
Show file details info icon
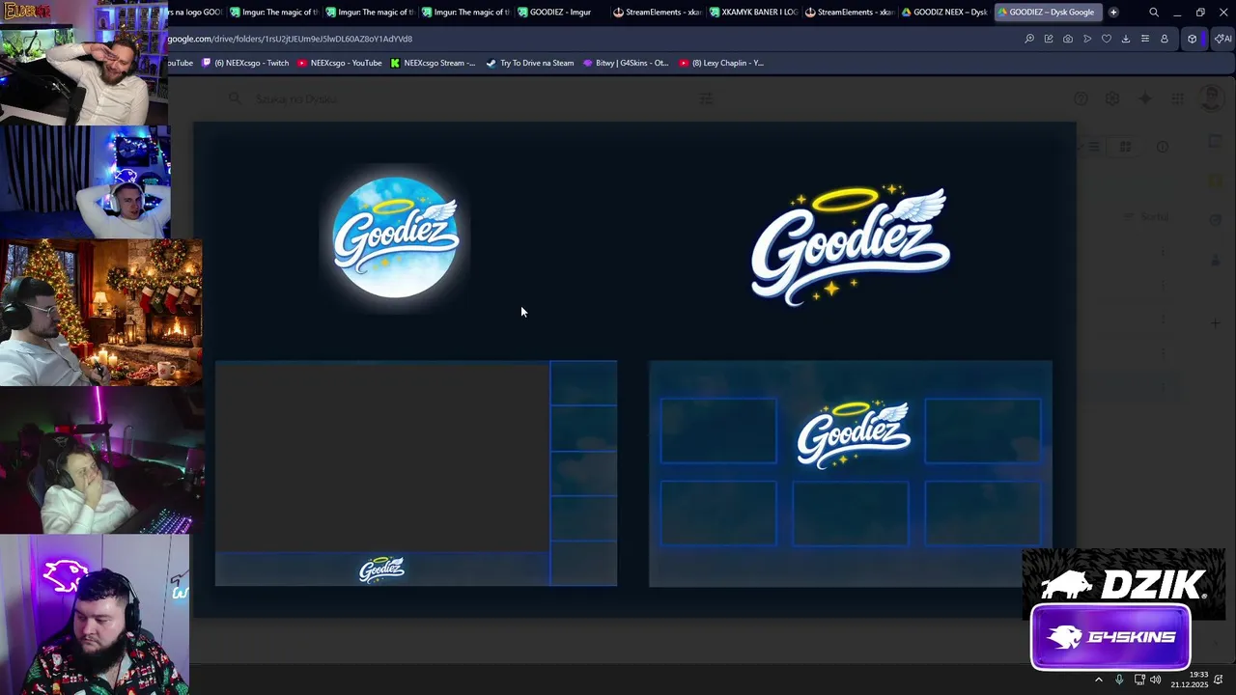(1163, 147)
